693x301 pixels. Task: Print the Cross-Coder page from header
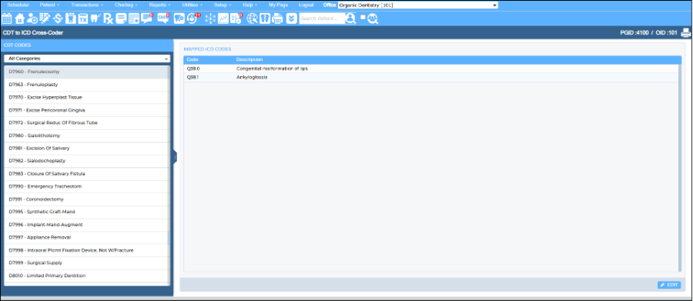pos(685,32)
